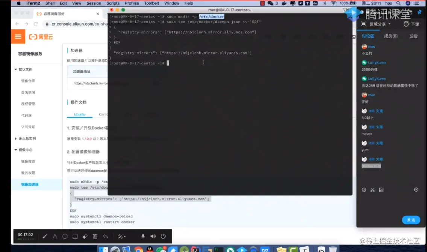
Task: Toggle the speaker sound in recording toolbar
Action: [x=153, y=236]
